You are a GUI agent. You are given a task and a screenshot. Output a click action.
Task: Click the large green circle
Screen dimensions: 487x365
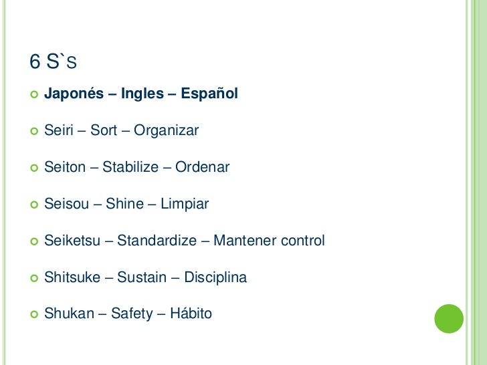click(449, 319)
